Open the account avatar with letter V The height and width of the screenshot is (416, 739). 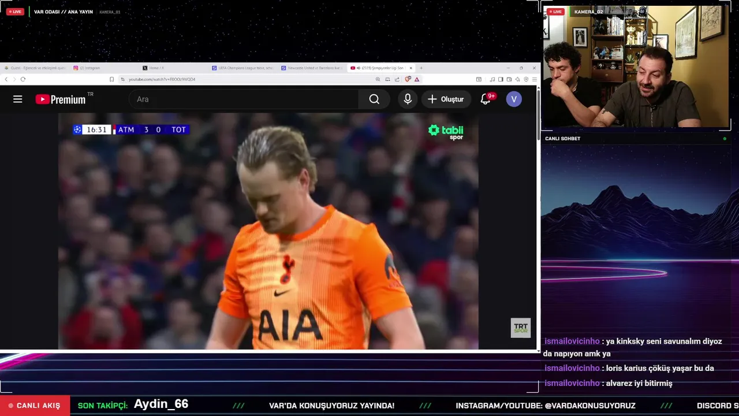514,99
